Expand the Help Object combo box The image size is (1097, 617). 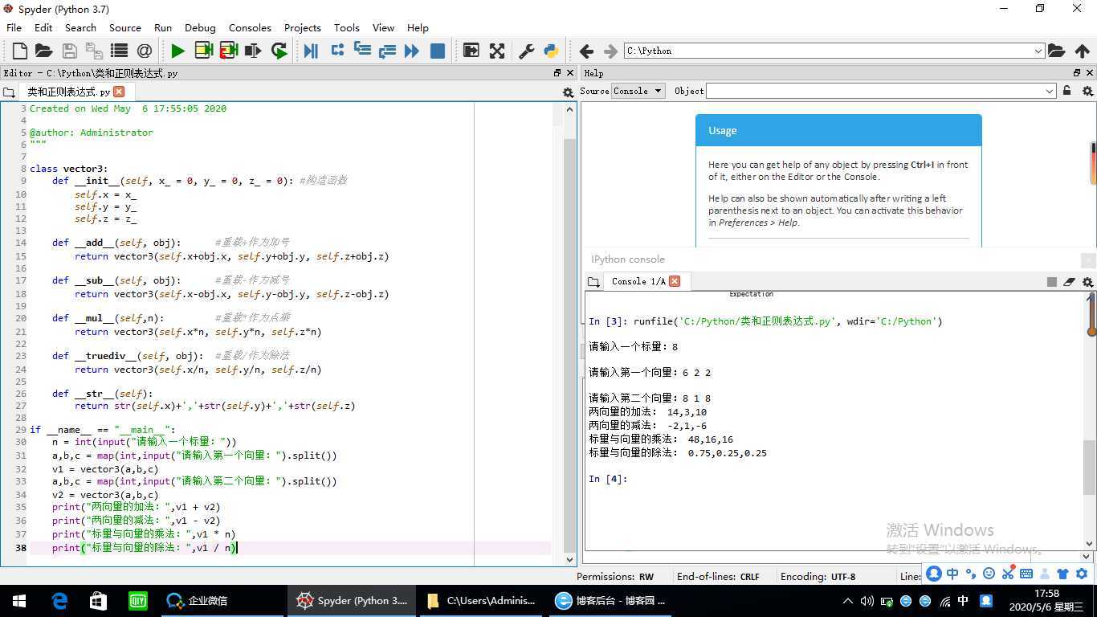pyautogui.click(x=1050, y=91)
